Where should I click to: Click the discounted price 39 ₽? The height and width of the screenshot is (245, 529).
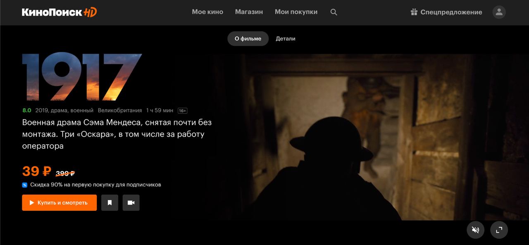(36, 171)
